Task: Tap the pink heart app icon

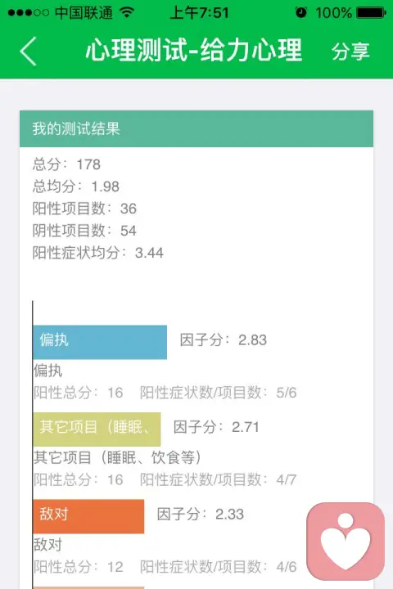Action: click(x=346, y=542)
